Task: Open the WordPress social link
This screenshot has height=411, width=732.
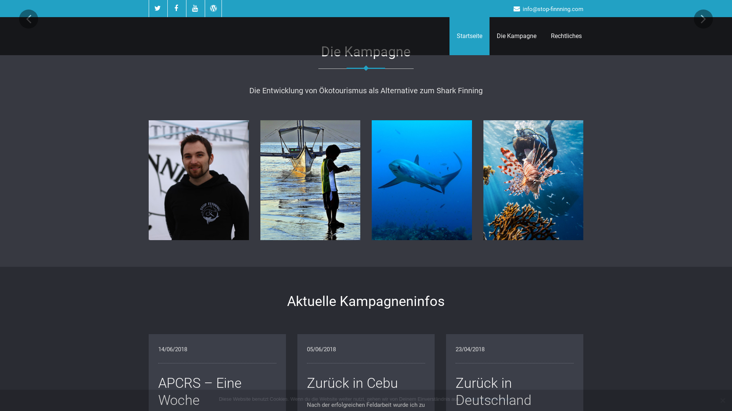Action: (x=213, y=8)
